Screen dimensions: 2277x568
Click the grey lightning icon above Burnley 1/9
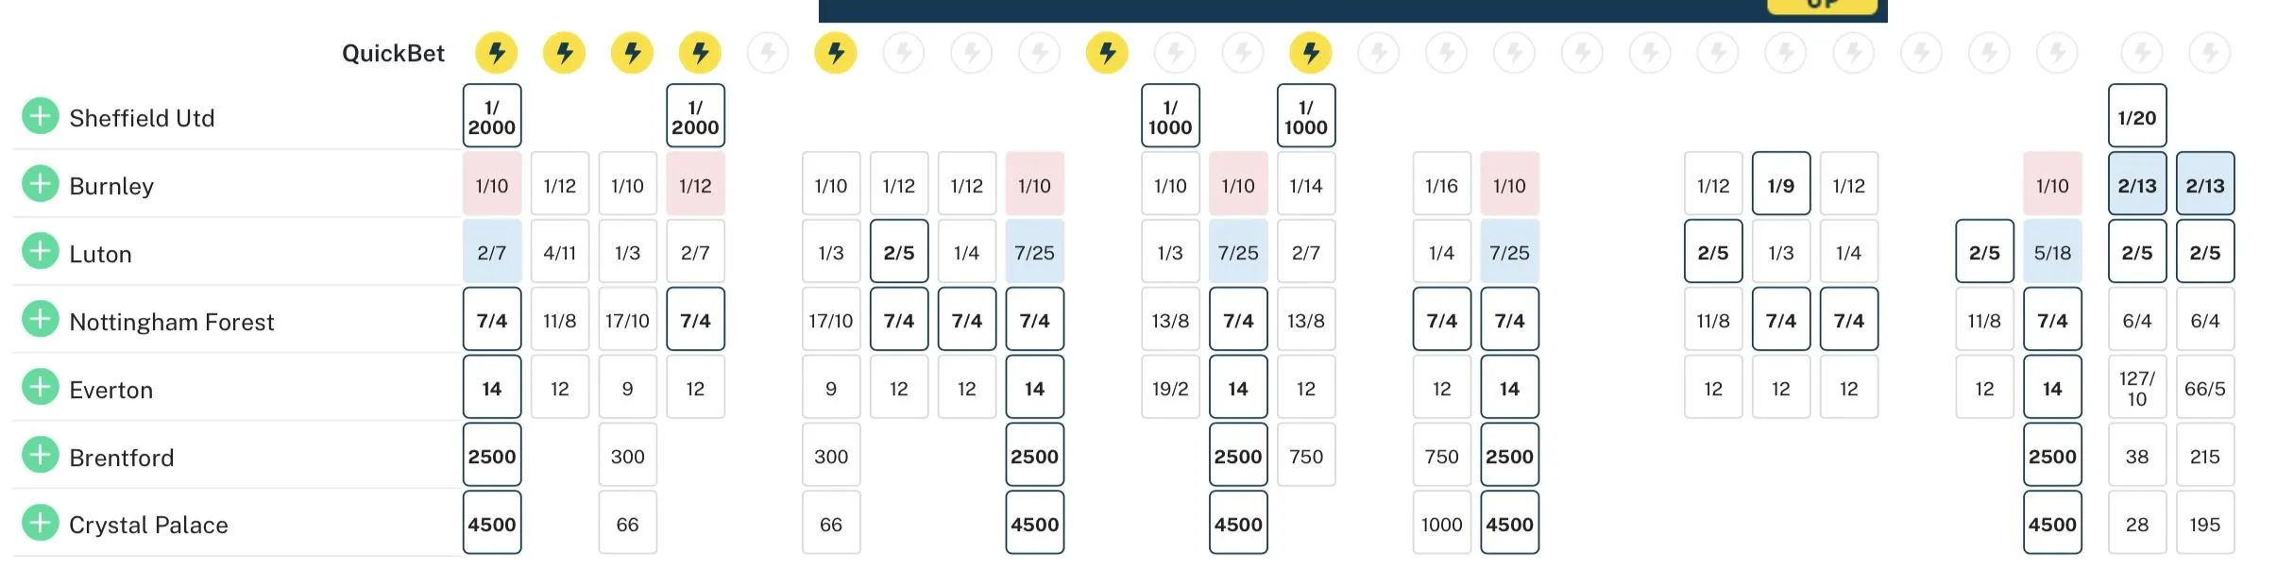pos(1785,53)
